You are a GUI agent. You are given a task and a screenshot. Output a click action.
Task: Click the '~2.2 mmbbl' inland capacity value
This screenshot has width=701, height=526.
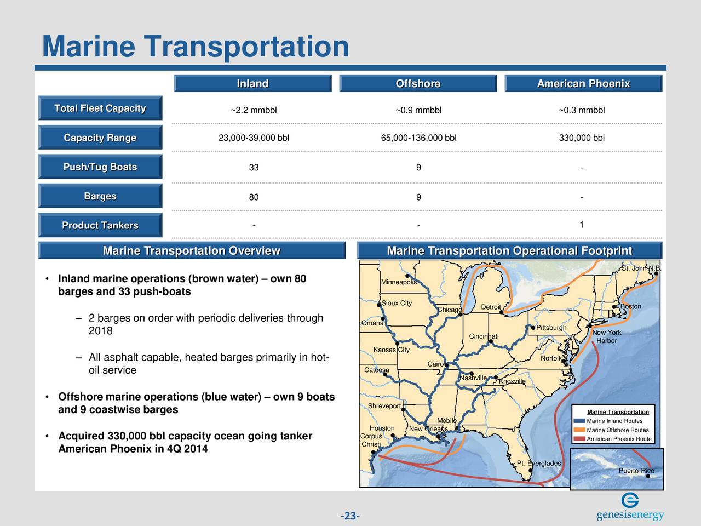pos(254,110)
